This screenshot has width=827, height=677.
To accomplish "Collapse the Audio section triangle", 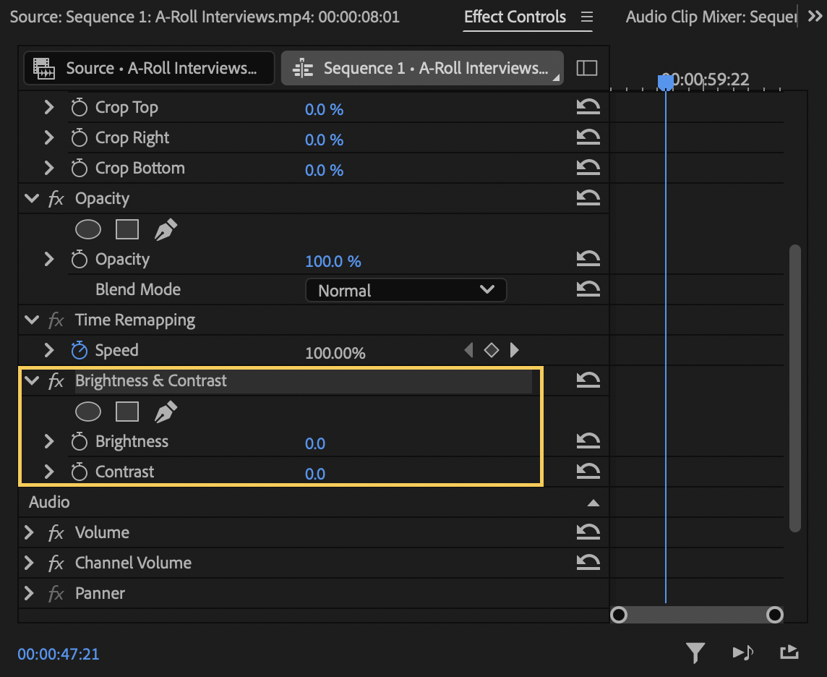I will (x=594, y=503).
